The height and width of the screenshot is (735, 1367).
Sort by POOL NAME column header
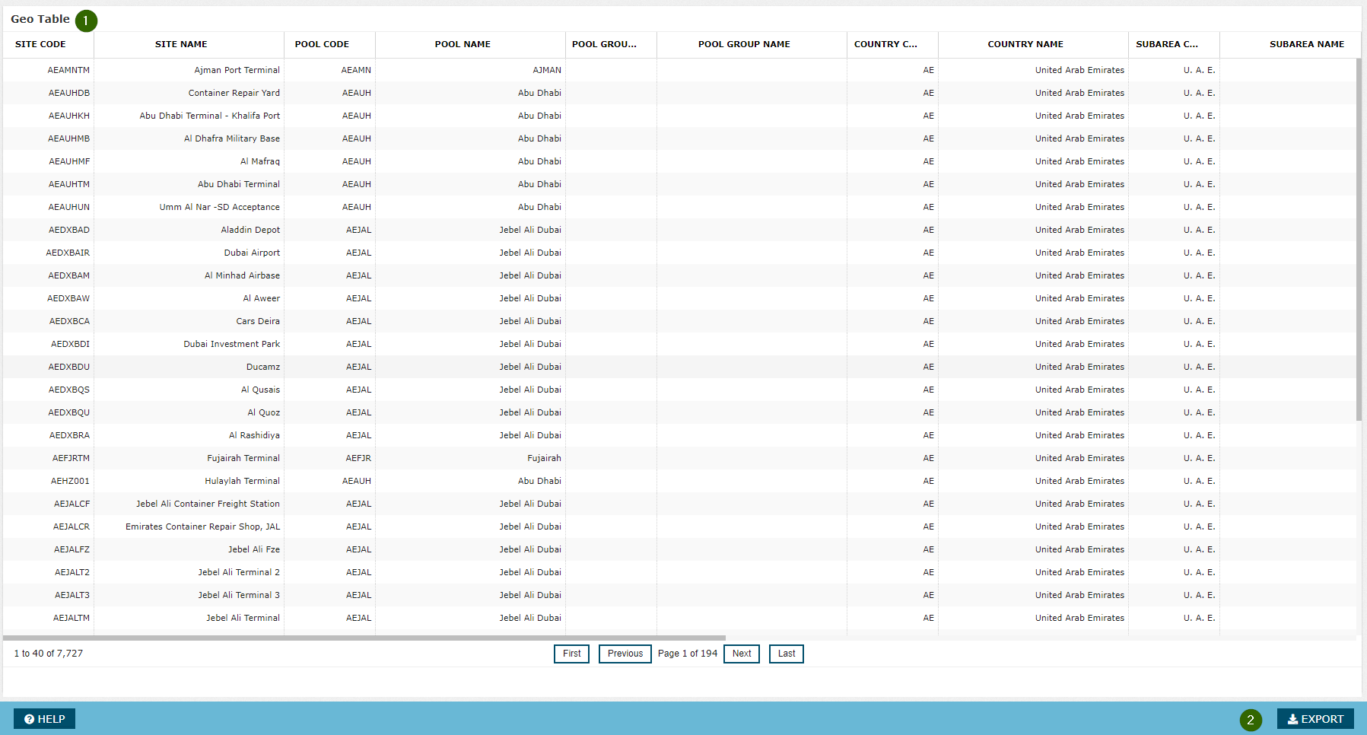(x=463, y=44)
